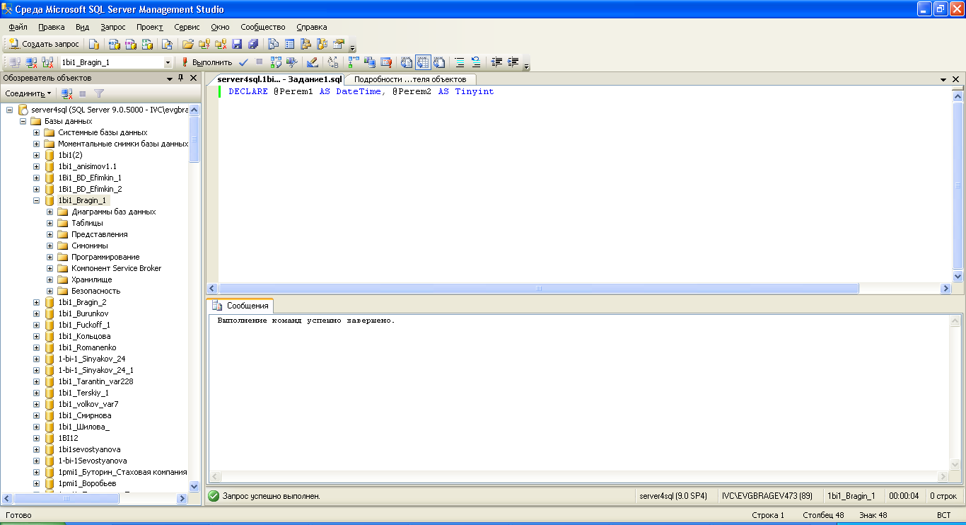This screenshot has height=525, width=966.
Task: Expand the Представления folder
Action: 50,234
